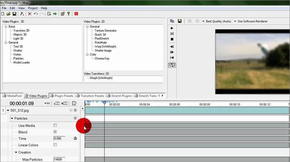Click the remove track icon in timeline toolbar
The image size is (290, 162).
point(64,103)
